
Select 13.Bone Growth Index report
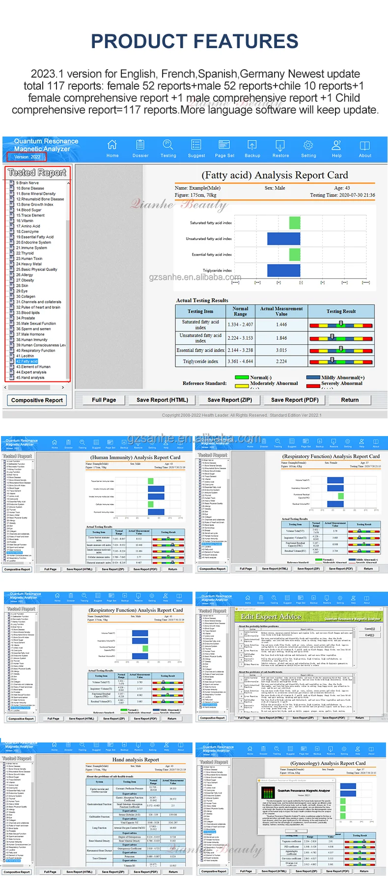tap(34, 204)
